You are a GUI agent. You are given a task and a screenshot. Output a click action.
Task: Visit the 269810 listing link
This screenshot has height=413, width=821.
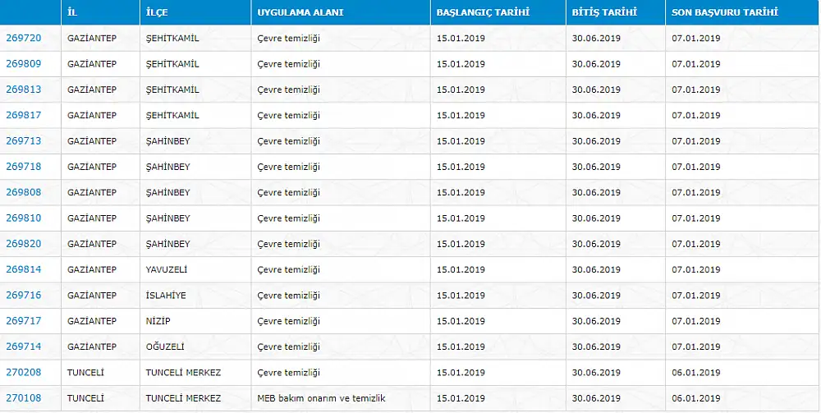[x=24, y=218]
